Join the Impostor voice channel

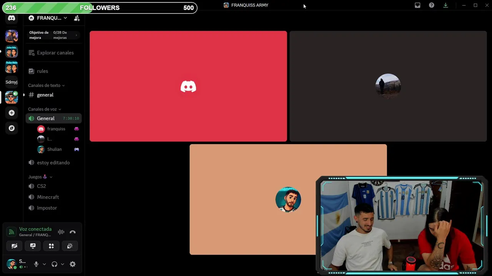(x=54, y=208)
